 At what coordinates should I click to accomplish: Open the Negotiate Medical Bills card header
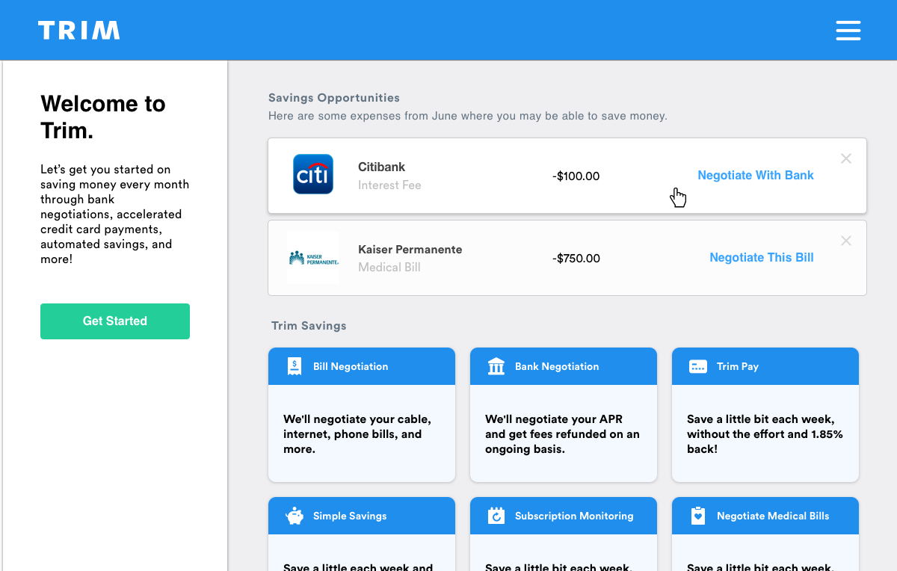[x=765, y=516]
